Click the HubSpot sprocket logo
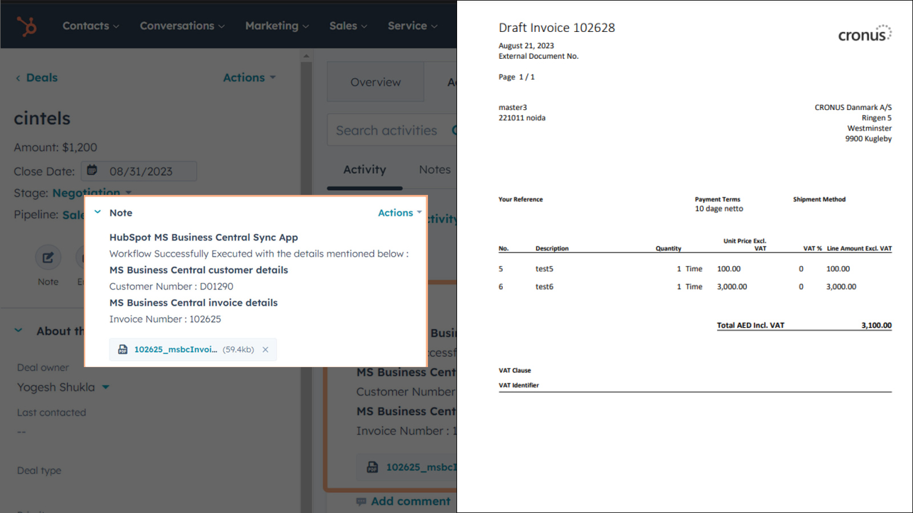 26,25
